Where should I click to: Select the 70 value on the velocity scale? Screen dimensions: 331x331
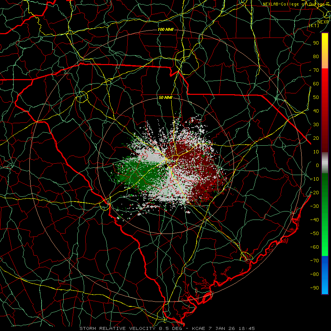[316, 70]
